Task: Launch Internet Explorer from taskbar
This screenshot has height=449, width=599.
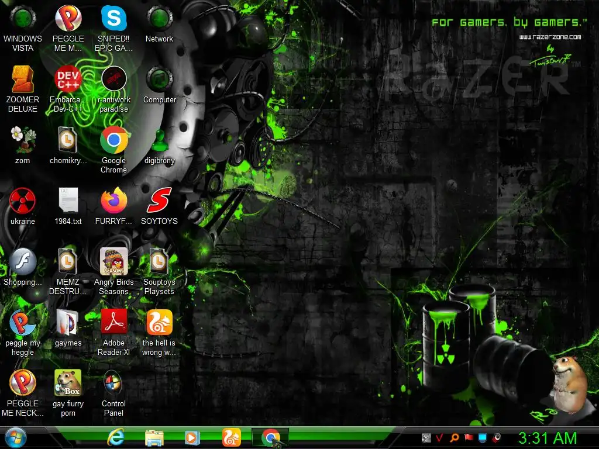Action: tap(116, 437)
